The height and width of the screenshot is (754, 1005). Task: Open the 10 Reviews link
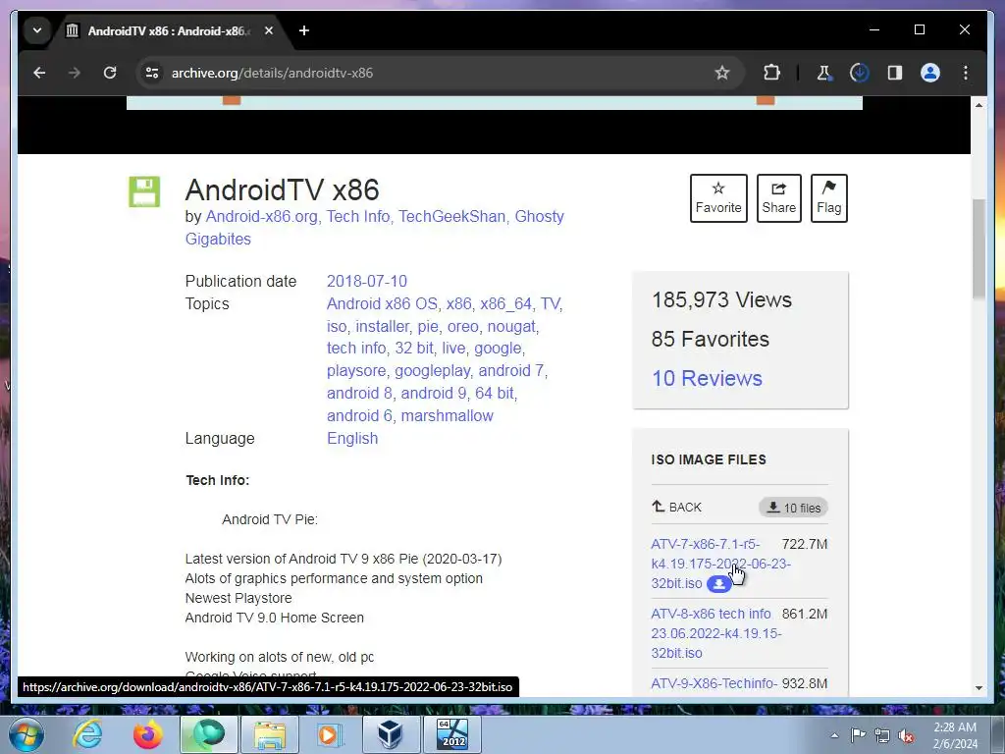707,378
